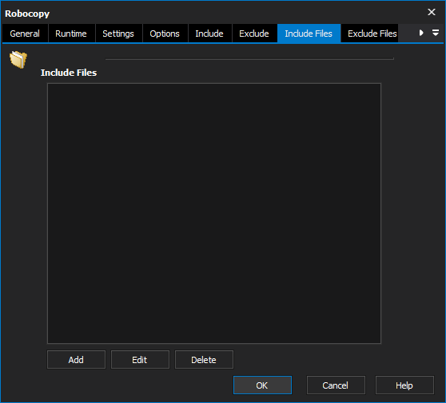
Task: Close the Robocopy dialog window
Action: pyautogui.click(x=432, y=12)
